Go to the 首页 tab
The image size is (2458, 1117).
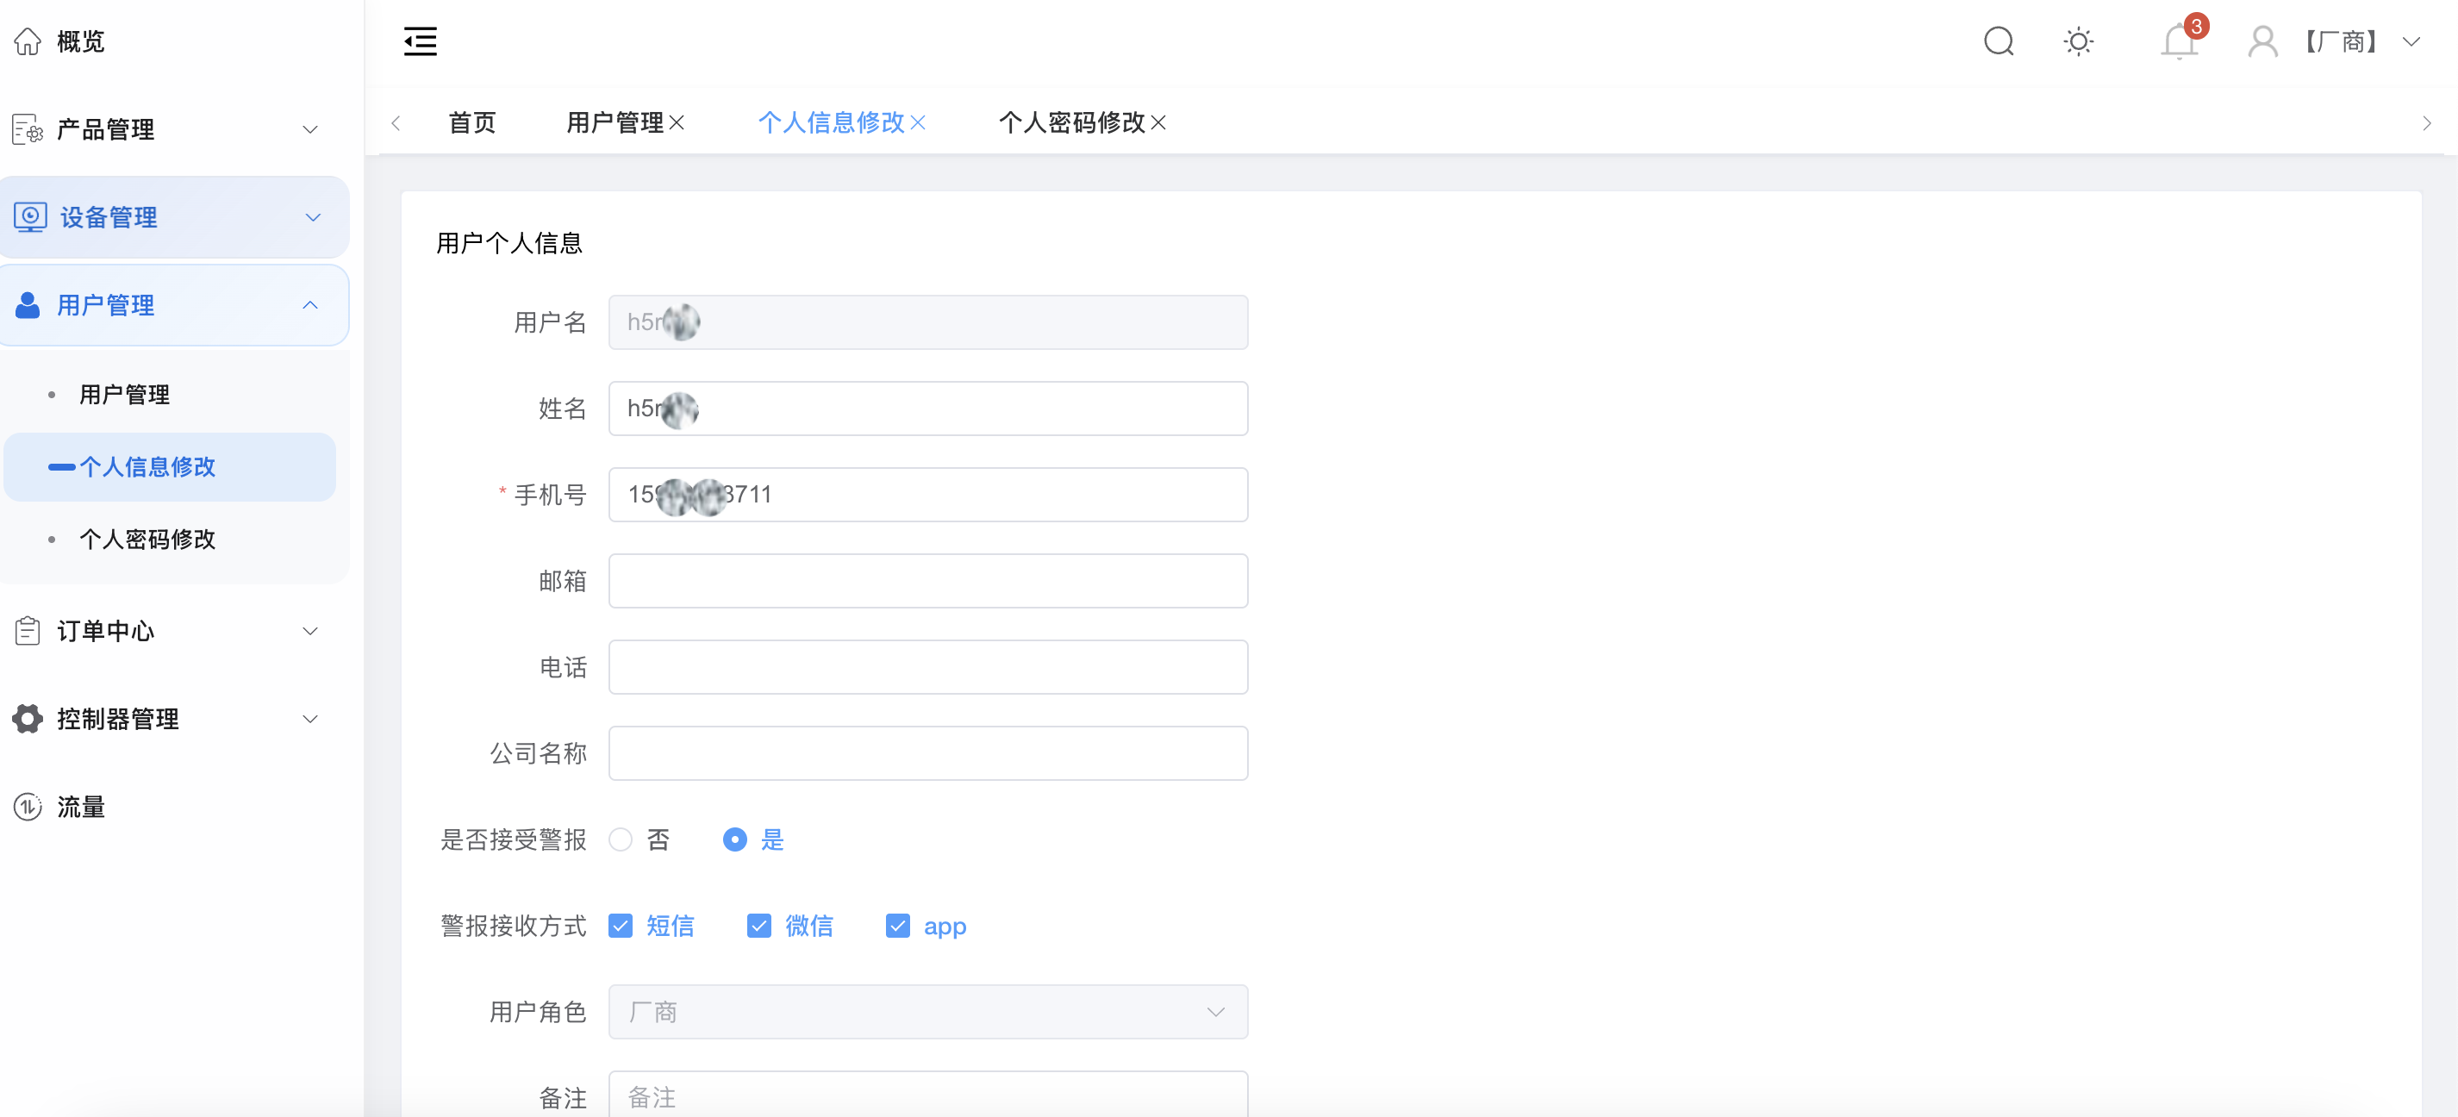pos(471,122)
